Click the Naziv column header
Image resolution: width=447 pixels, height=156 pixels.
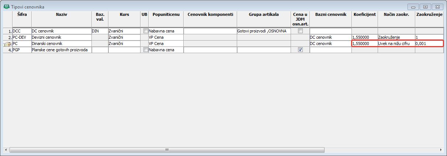pos(61,14)
